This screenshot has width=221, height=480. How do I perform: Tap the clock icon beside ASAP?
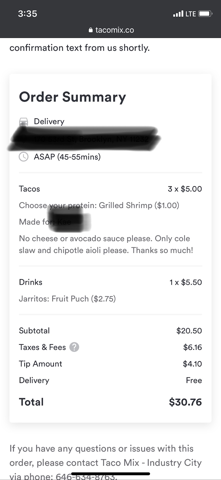pyautogui.click(x=24, y=157)
